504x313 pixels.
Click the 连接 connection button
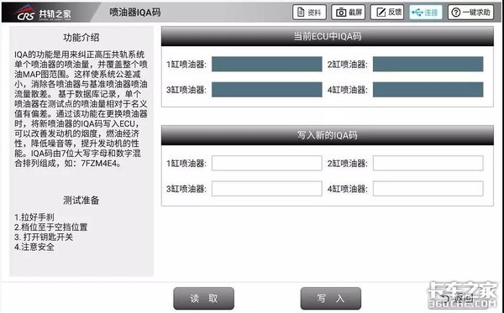(x=426, y=13)
